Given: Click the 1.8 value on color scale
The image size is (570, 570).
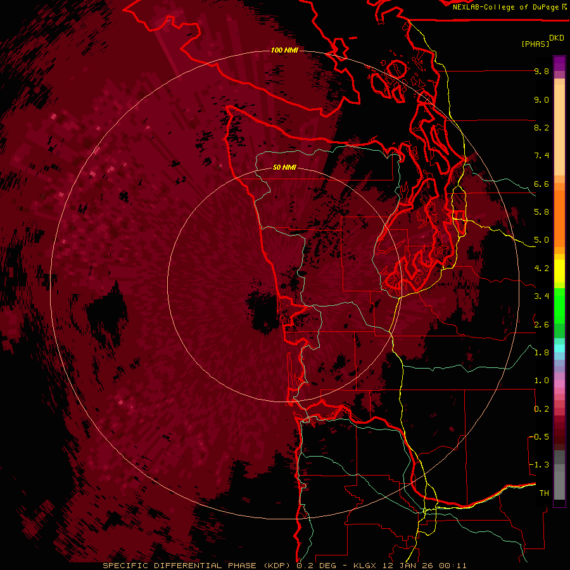Looking at the screenshot, I should click(x=541, y=353).
